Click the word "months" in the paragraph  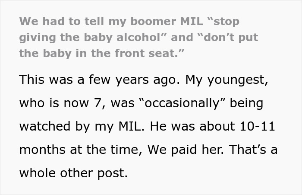click(42, 150)
